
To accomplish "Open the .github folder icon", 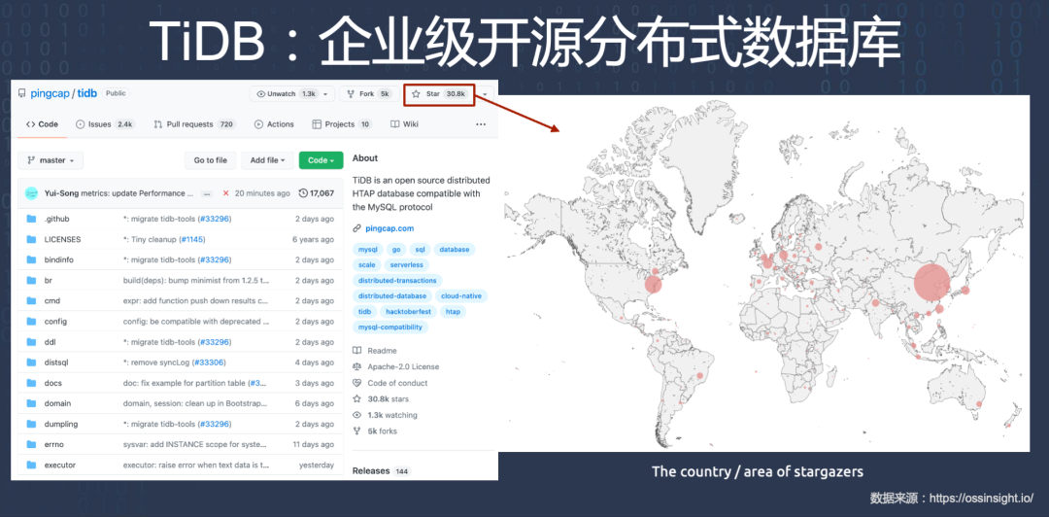I will [31, 219].
